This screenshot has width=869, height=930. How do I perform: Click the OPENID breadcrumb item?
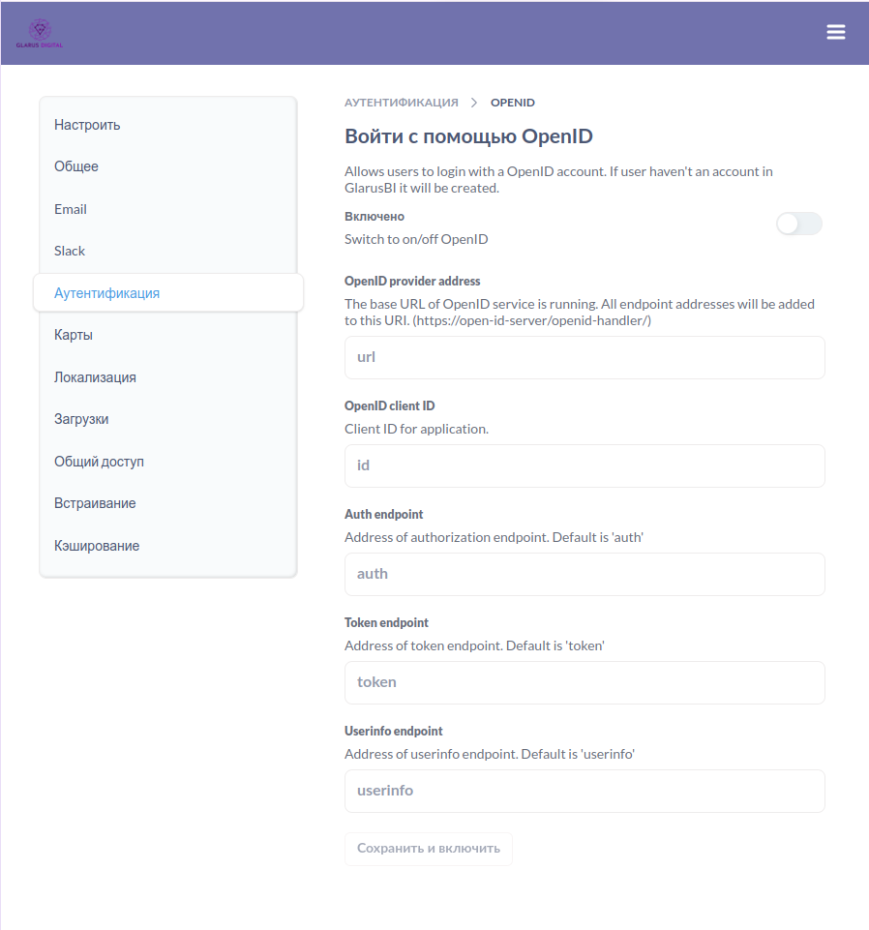tap(512, 102)
